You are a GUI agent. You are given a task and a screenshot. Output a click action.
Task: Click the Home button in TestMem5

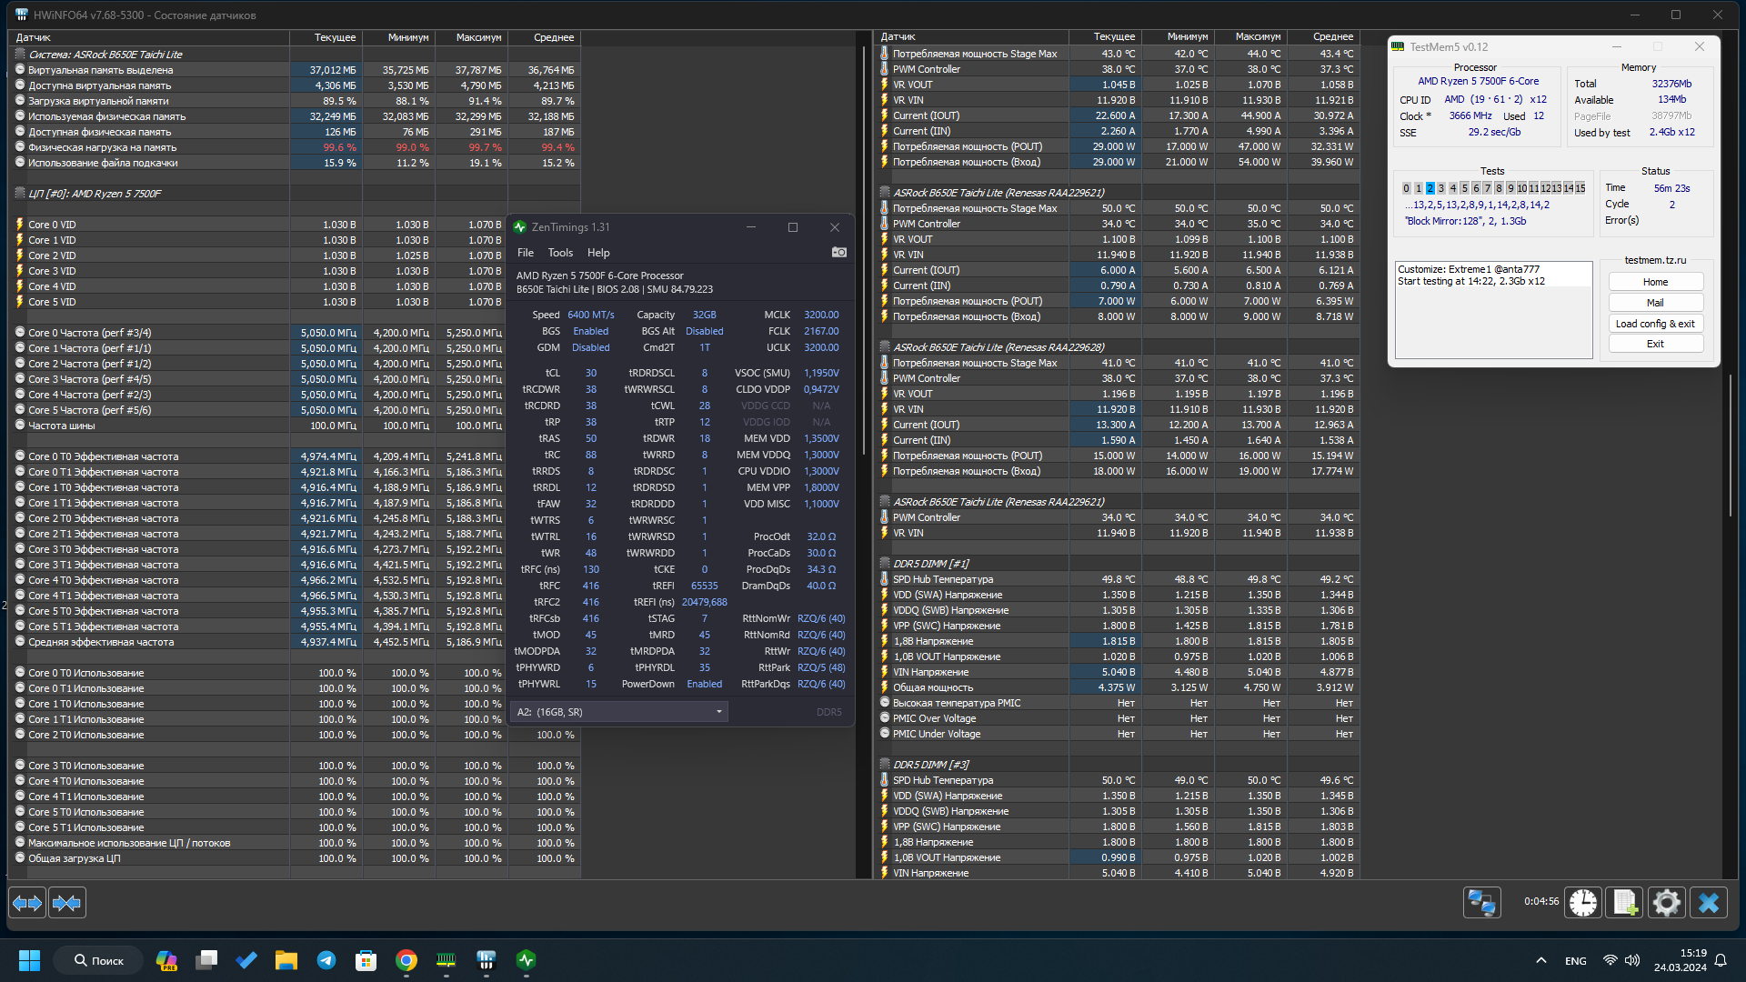pyautogui.click(x=1655, y=282)
